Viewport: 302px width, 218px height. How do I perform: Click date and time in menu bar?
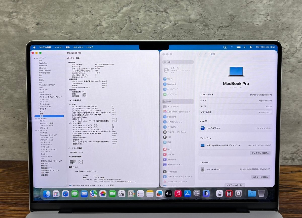[x=265, y=47]
